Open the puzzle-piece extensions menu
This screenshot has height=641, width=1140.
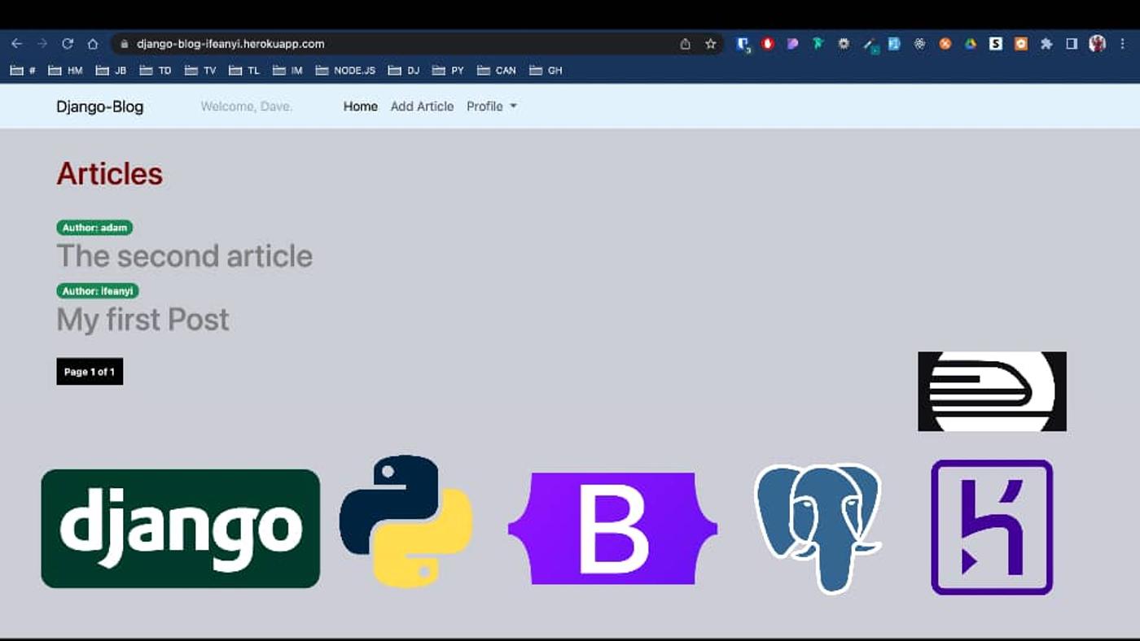(x=1046, y=44)
